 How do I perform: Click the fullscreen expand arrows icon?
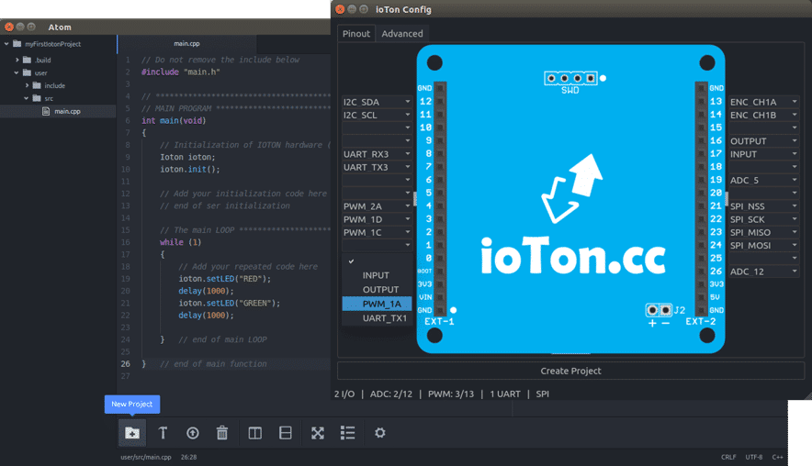tap(318, 433)
